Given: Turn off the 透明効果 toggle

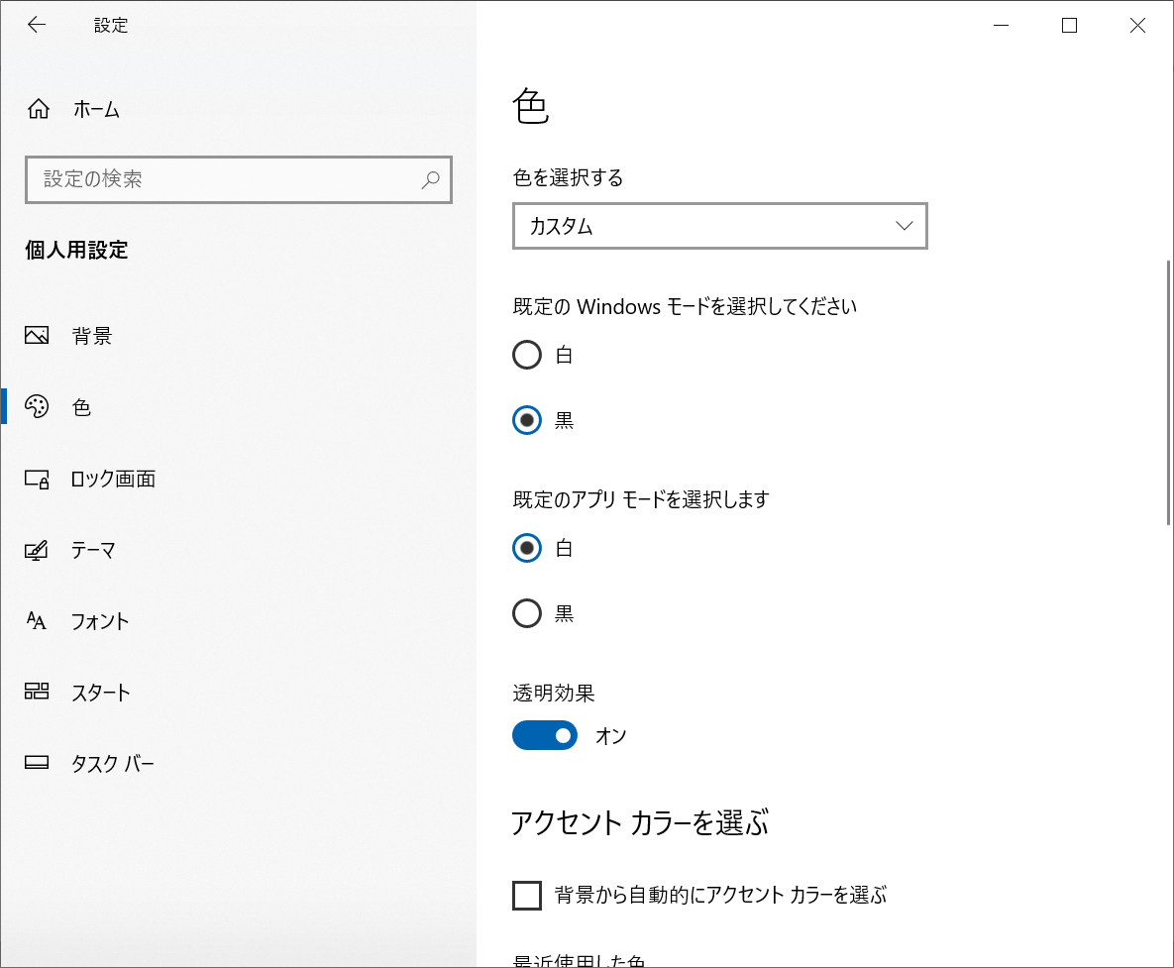Looking at the screenshot, I should point(545,735).
